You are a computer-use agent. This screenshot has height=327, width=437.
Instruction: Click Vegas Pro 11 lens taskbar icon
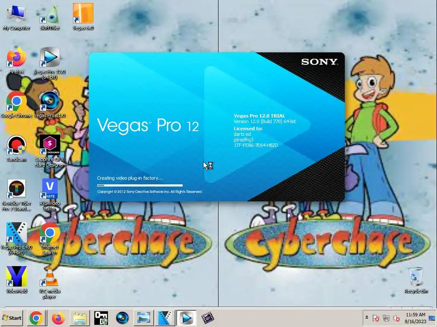[122, 318]
